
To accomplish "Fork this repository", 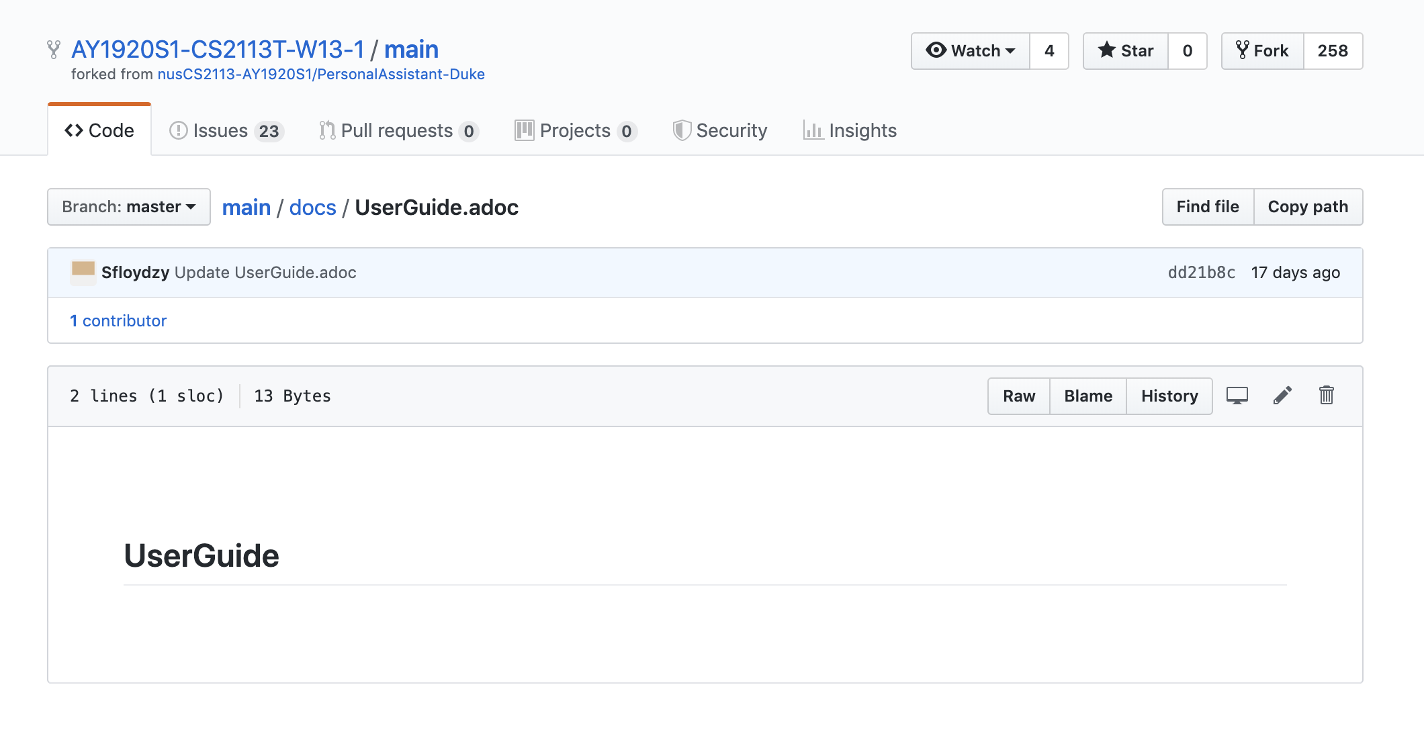I will point(1263,51).
